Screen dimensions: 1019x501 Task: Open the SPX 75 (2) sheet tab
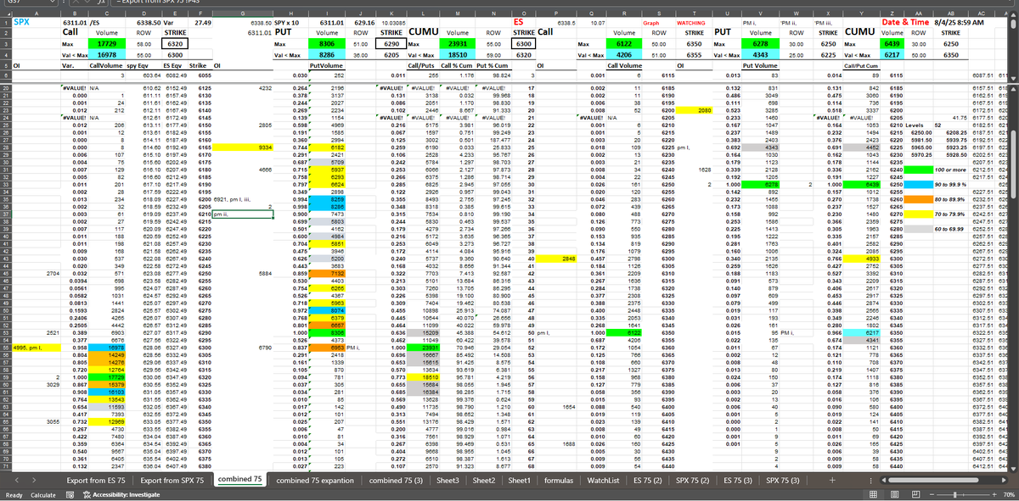694,480
